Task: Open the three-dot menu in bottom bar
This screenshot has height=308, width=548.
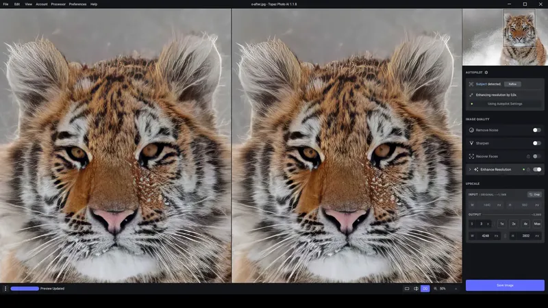Action: [5, 289]
